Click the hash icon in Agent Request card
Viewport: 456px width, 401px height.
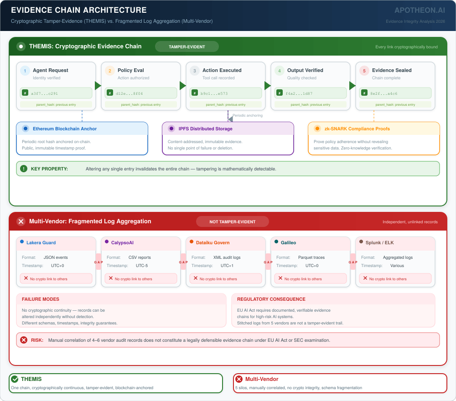pyautogui.click(x=25, y=93)
